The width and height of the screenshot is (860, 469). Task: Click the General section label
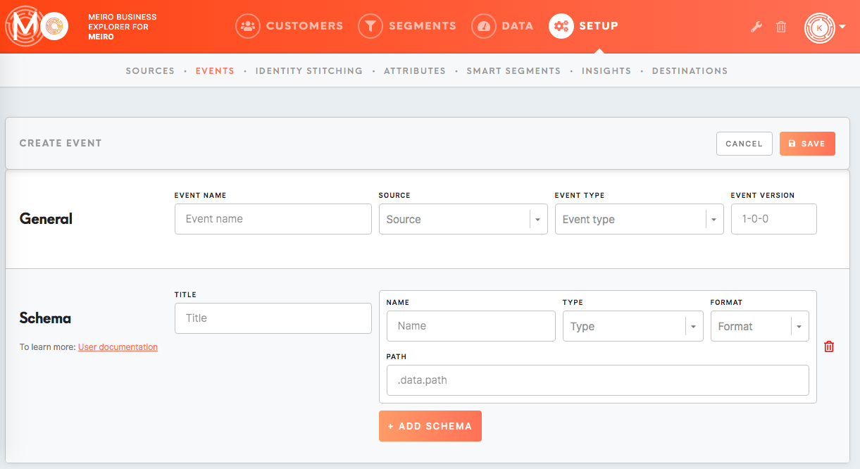click(46, 219)
